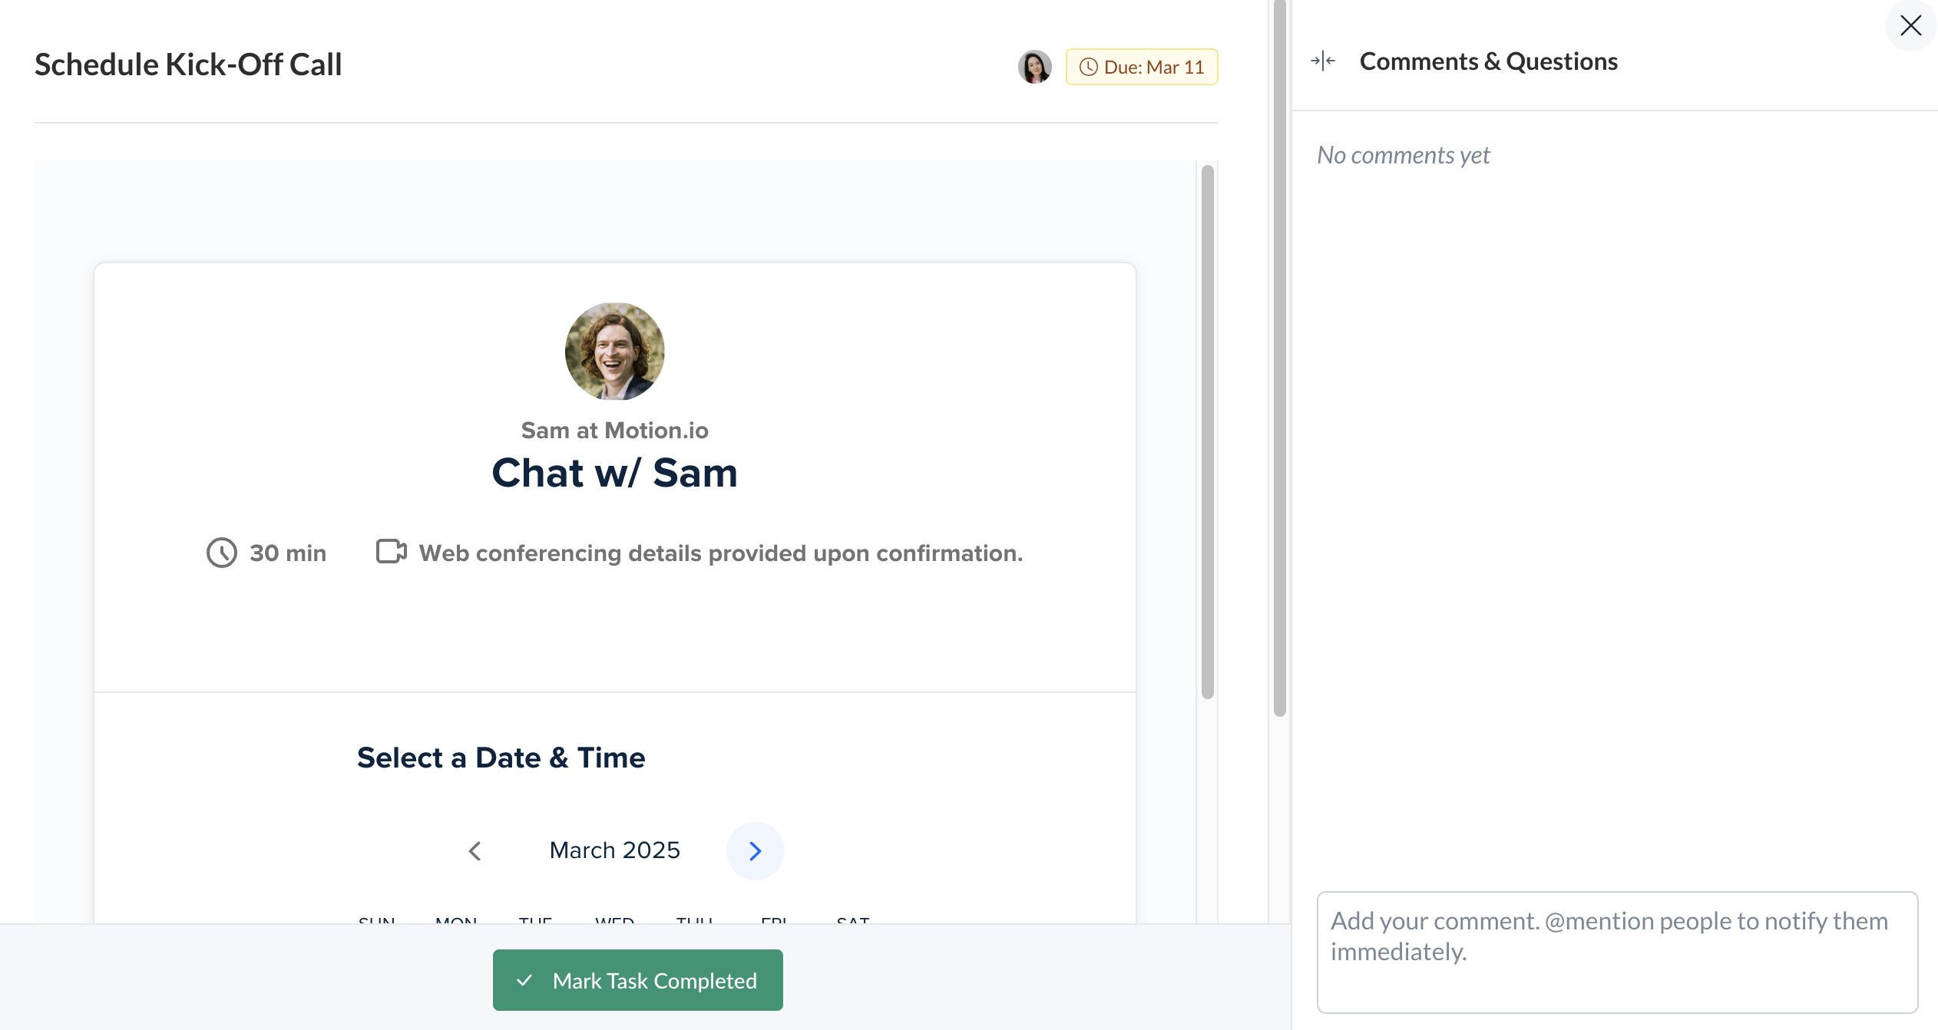Click the clock icon in due badge

coord(1088,67)
